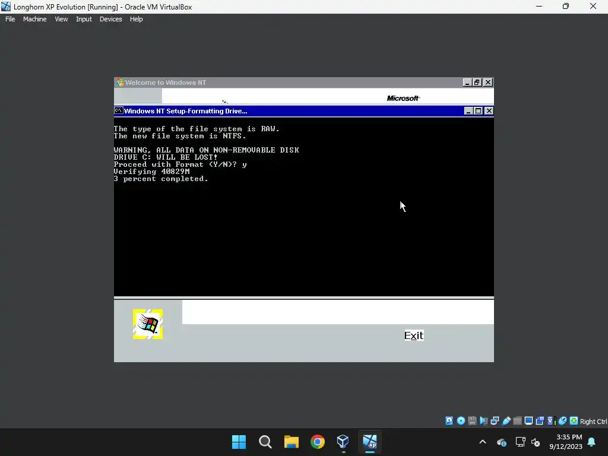
Task: Click the optical disc status icon
Action: coord(461,421)
